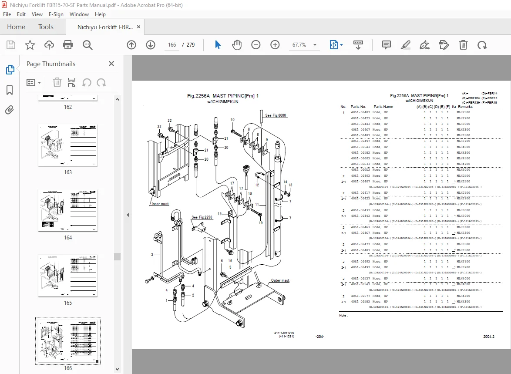Activate the Selection arrow tool
Image resolution: width=511 pixels, height=374 pixels.
(218, 45)
